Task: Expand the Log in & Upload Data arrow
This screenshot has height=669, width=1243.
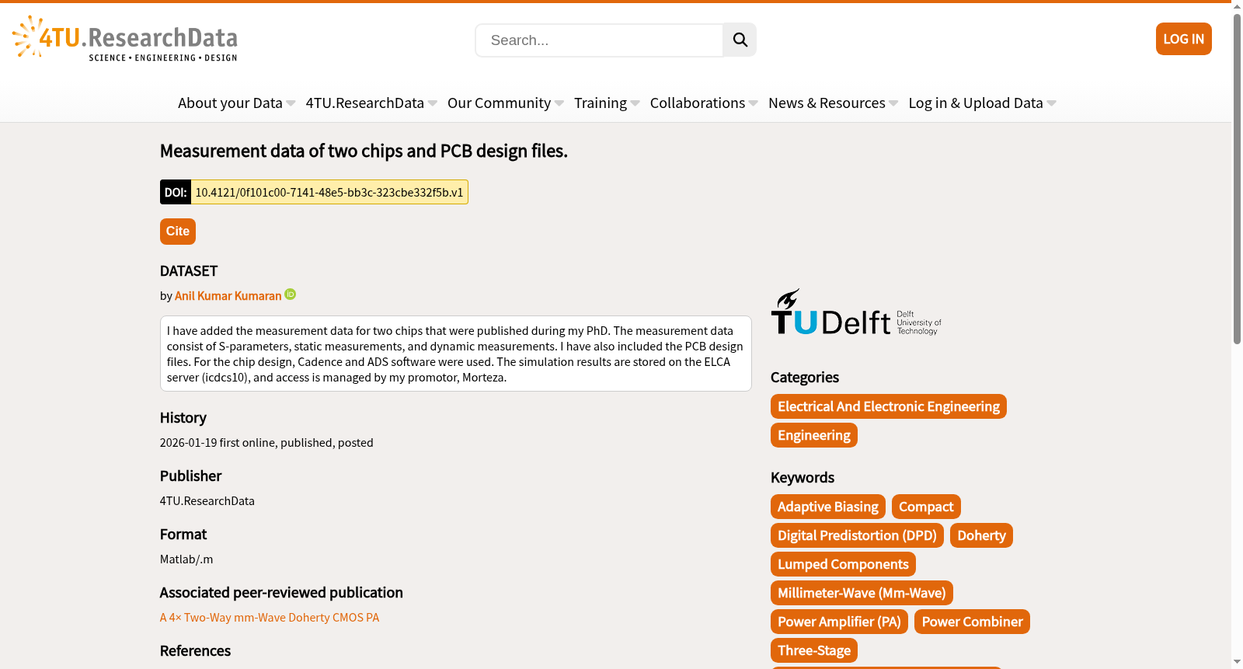Action: 1052,103
